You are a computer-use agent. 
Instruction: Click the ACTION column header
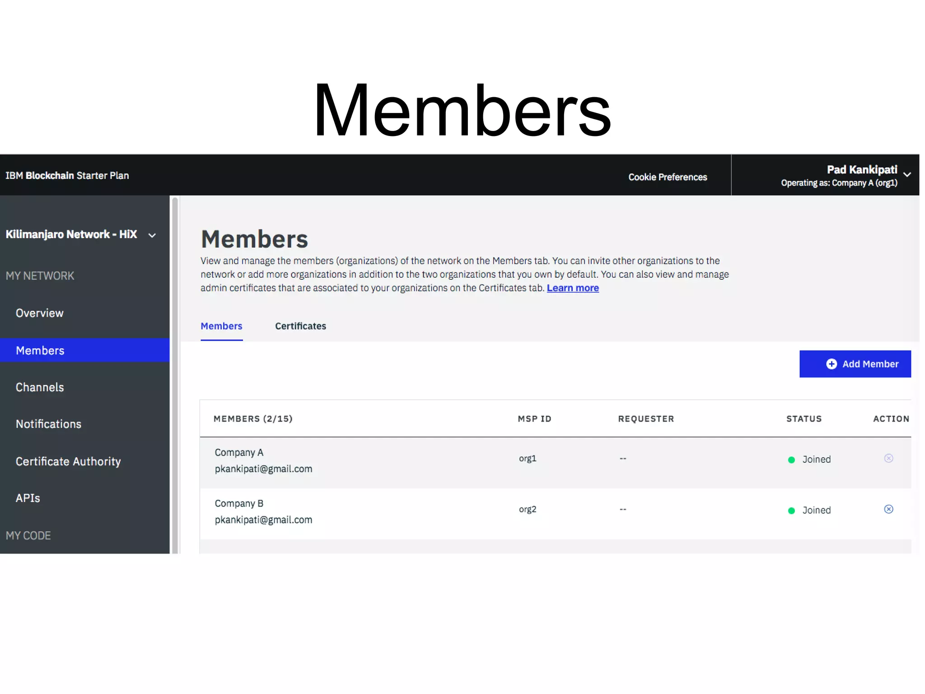891,419
